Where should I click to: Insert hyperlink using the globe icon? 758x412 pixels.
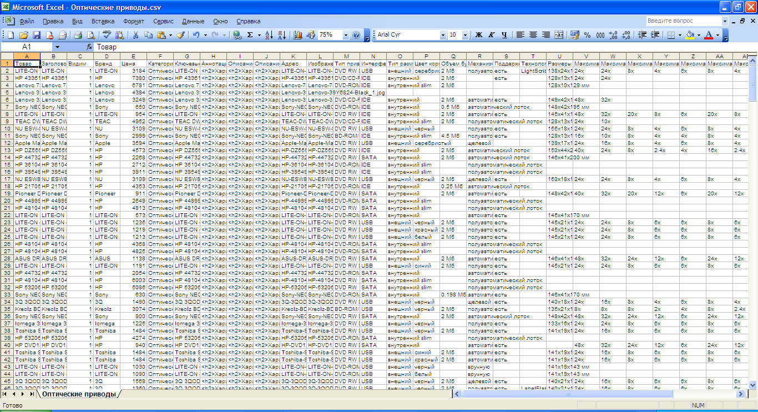coord(237,35)
